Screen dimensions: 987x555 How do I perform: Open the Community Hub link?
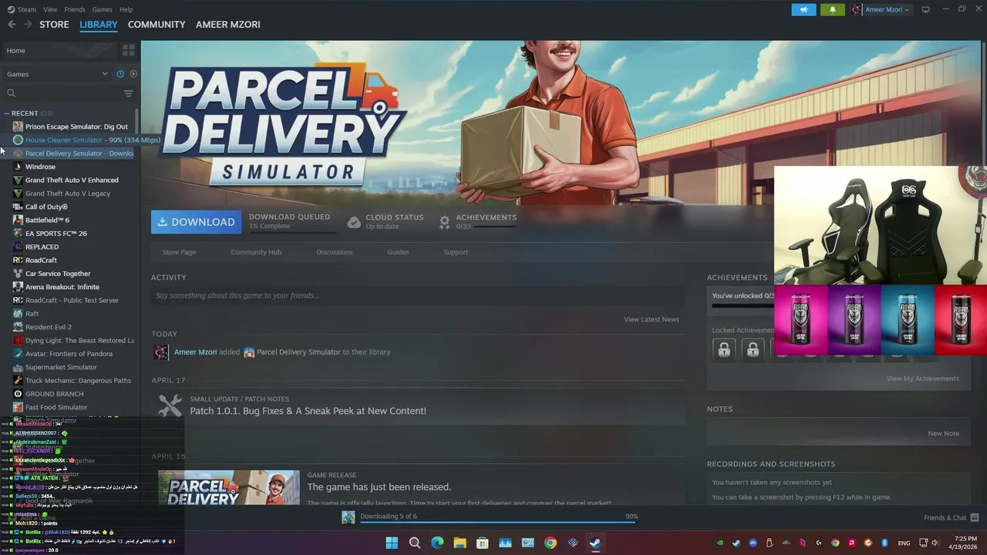click(x=256, y=252)
